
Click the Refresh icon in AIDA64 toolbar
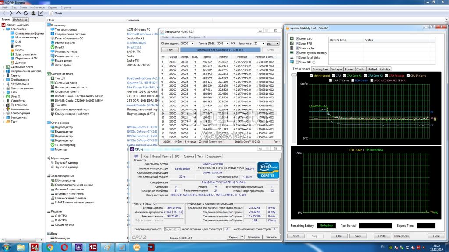[x=25, y=13]
